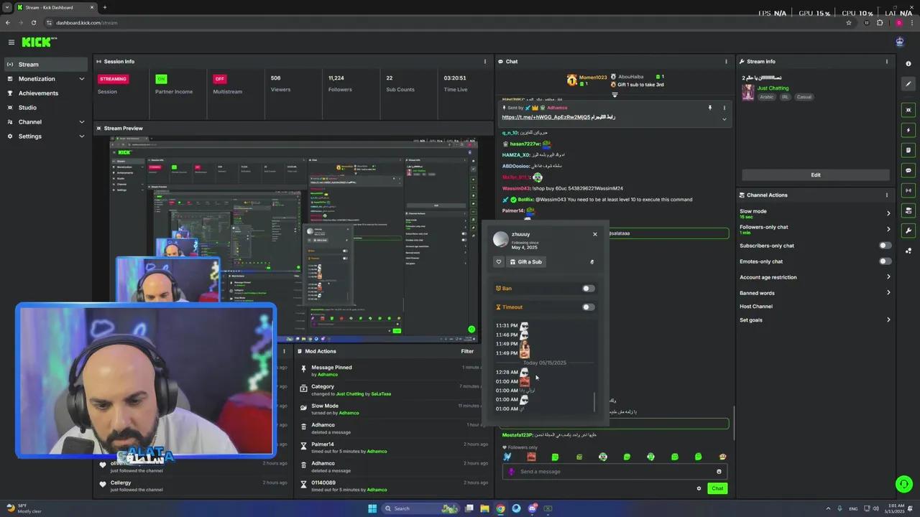Click the wrench icon in right rail
920x517 pixels.
tap(908, 230)
